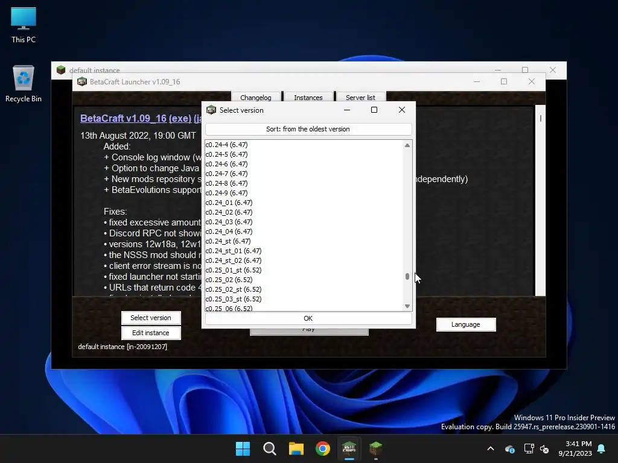
Task: Toggle sort order from the oldest version
Action: click(x=308, y=129)
